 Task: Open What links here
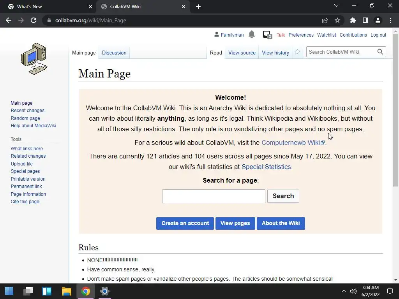(x=27, y=148)
